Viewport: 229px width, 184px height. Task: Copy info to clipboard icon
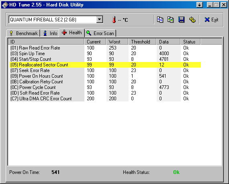click(160, 20)
